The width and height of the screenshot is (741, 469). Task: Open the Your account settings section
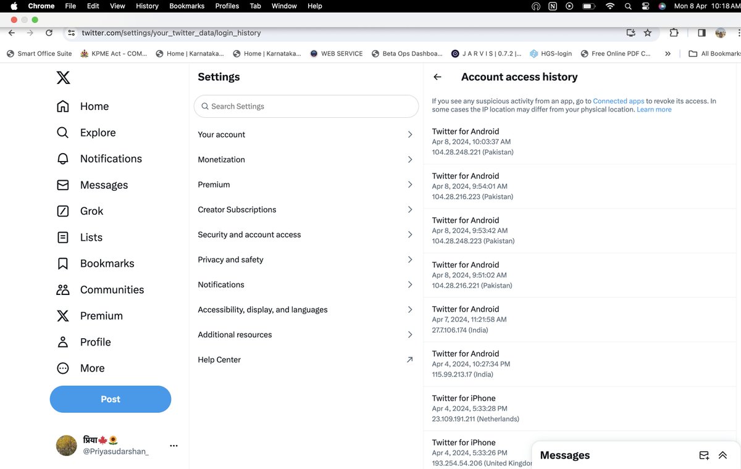(306, 135)
